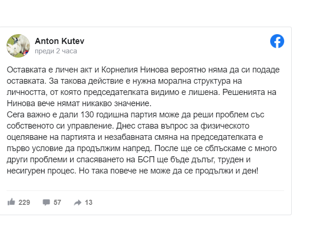The image size is (324, 232).
Task: Click the share arrow icon
Action: (77, 202)
